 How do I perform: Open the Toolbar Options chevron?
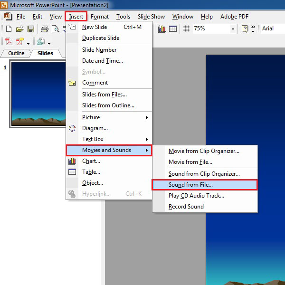253,28
